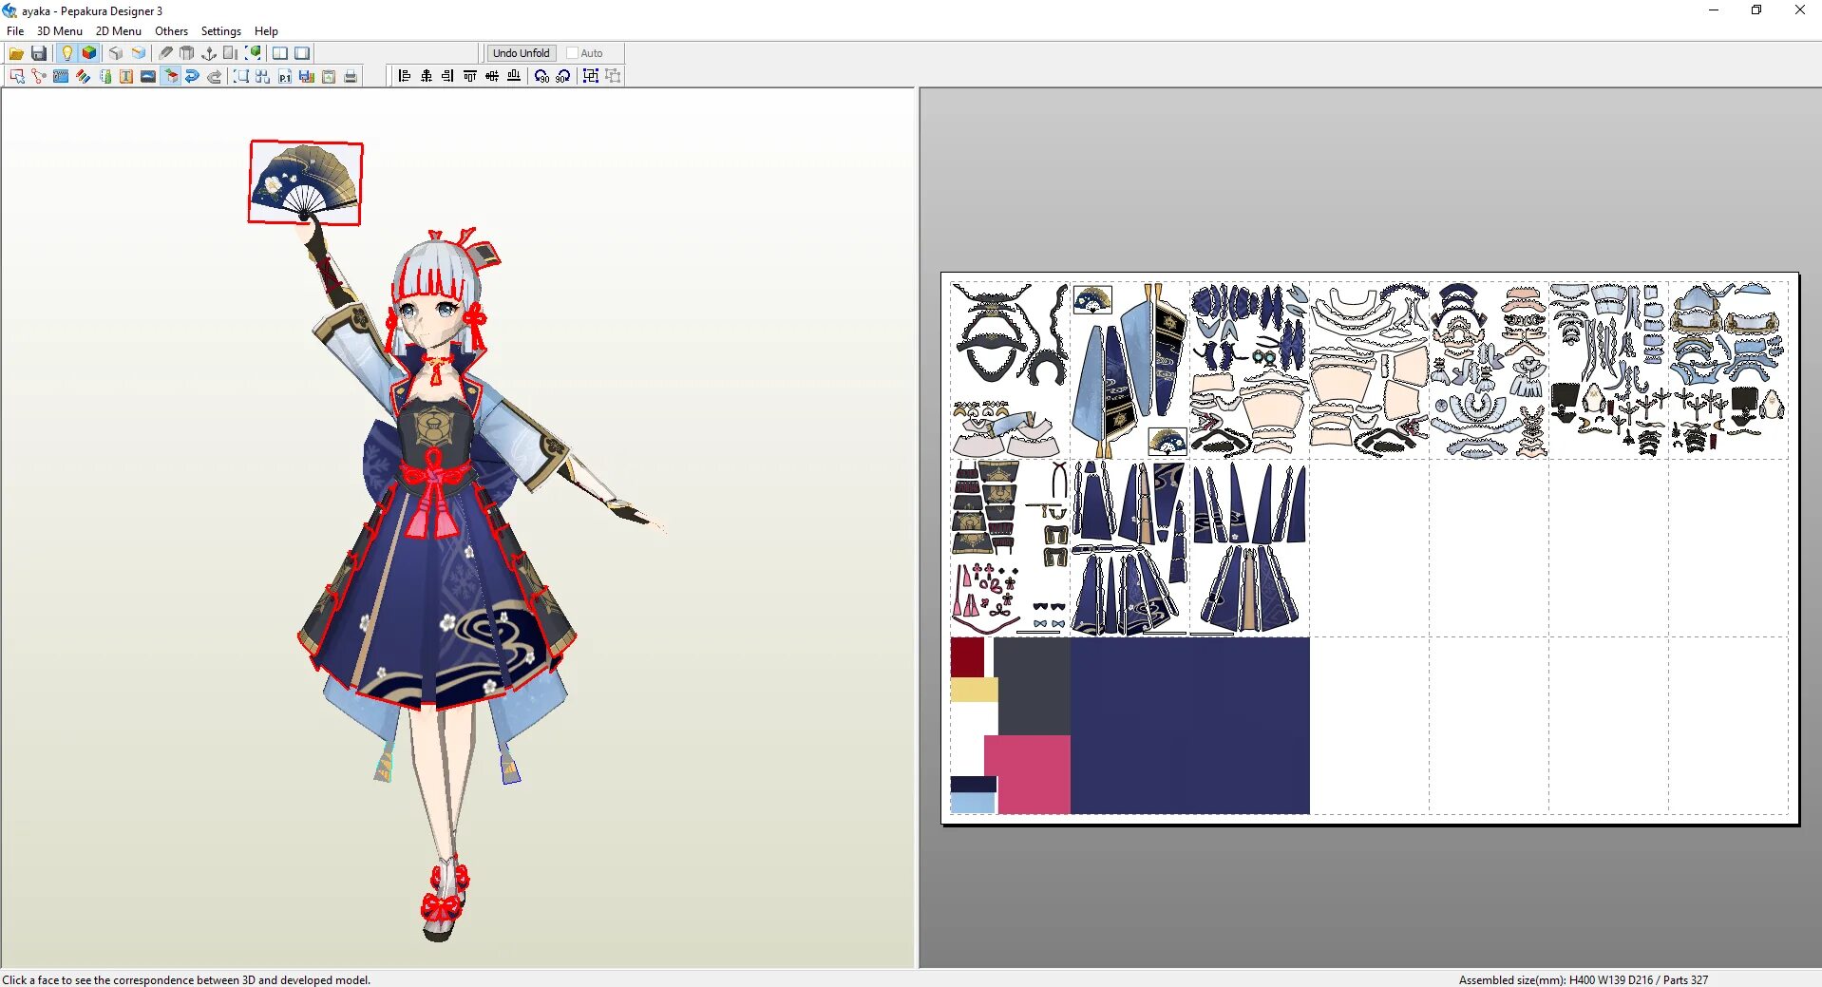Click the clipboard with green arrow icon
The width and height of the screenshot is (1822, 987).
click(x=329, y=76)
